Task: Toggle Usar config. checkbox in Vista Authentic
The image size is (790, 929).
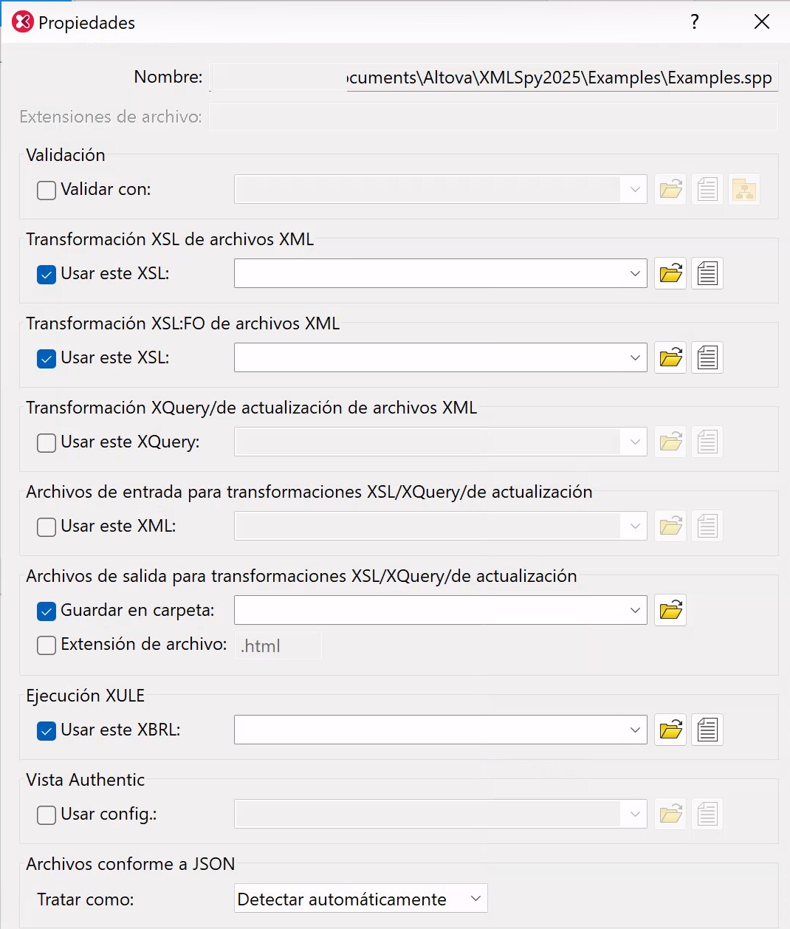Action: tap(47, 815)
